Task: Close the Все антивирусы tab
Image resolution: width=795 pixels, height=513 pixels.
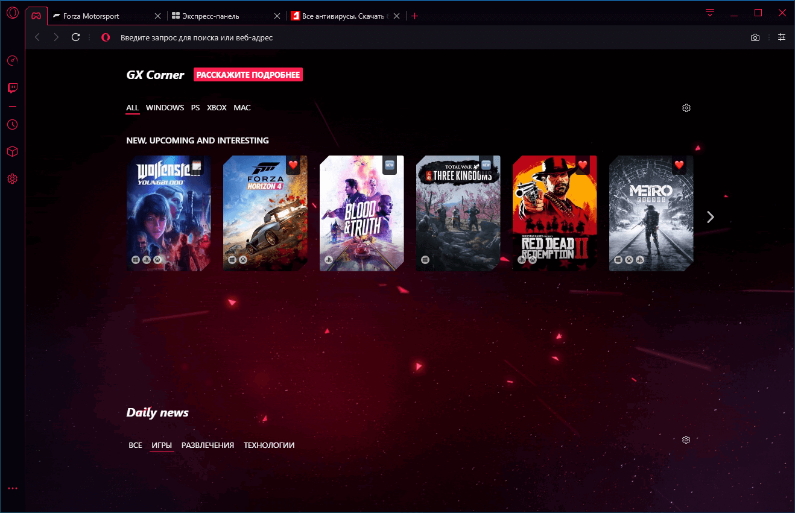Action: pos(396,16)
